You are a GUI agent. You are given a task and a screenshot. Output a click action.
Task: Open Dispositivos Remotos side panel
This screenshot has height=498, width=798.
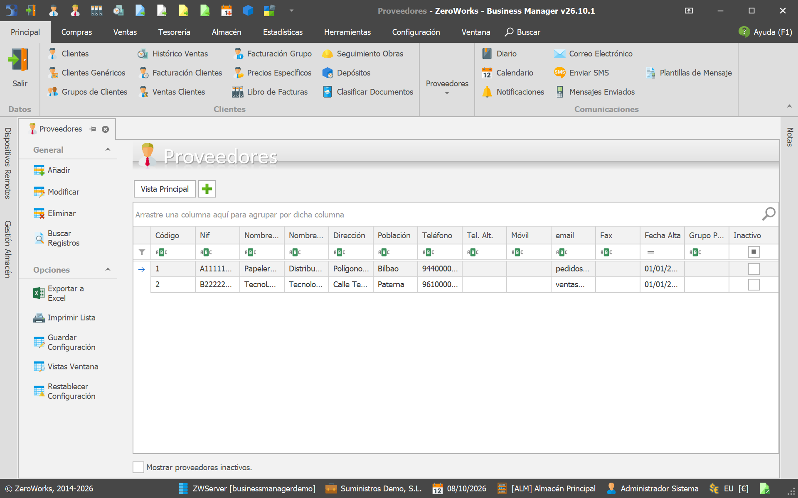tap(7, 163)
